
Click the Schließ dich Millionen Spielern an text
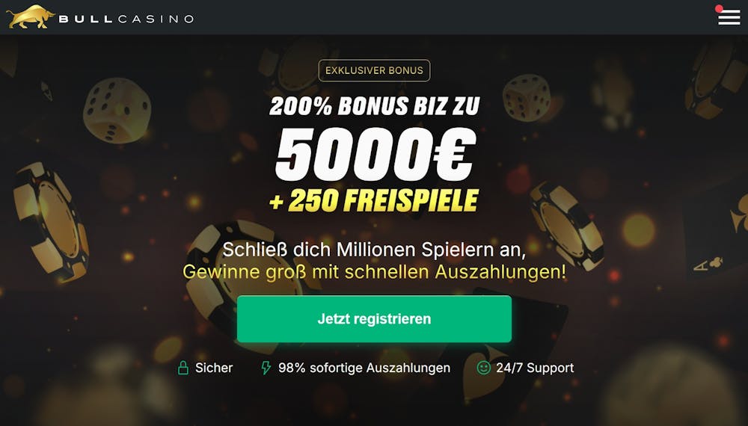tap(374, 250)
